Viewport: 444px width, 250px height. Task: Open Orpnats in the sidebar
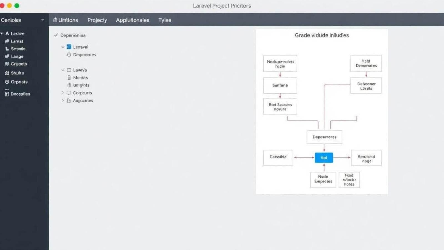coord(19,82)
